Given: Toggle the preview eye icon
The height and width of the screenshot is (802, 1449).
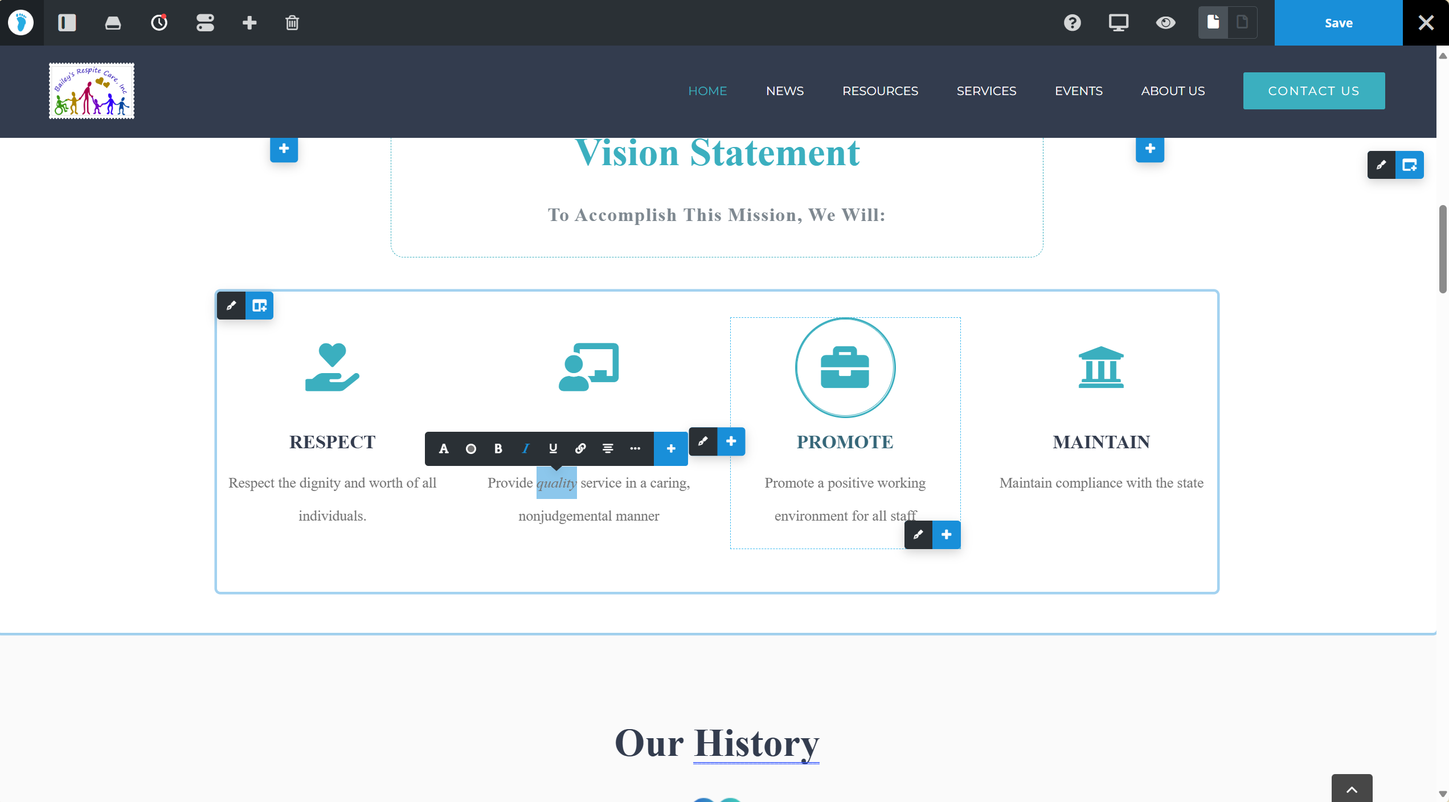Looking at the screenshot, I should tap(1165, 23).
